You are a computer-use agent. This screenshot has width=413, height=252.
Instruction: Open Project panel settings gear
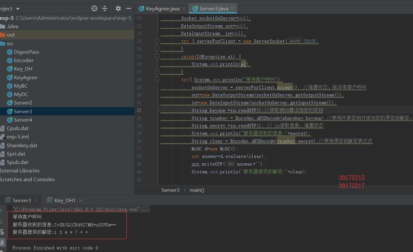118,8
